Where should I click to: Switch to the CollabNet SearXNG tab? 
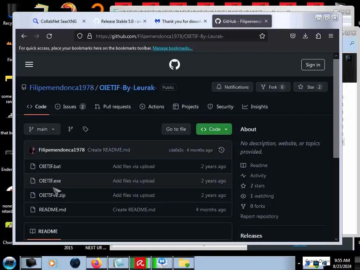point(59,21)
